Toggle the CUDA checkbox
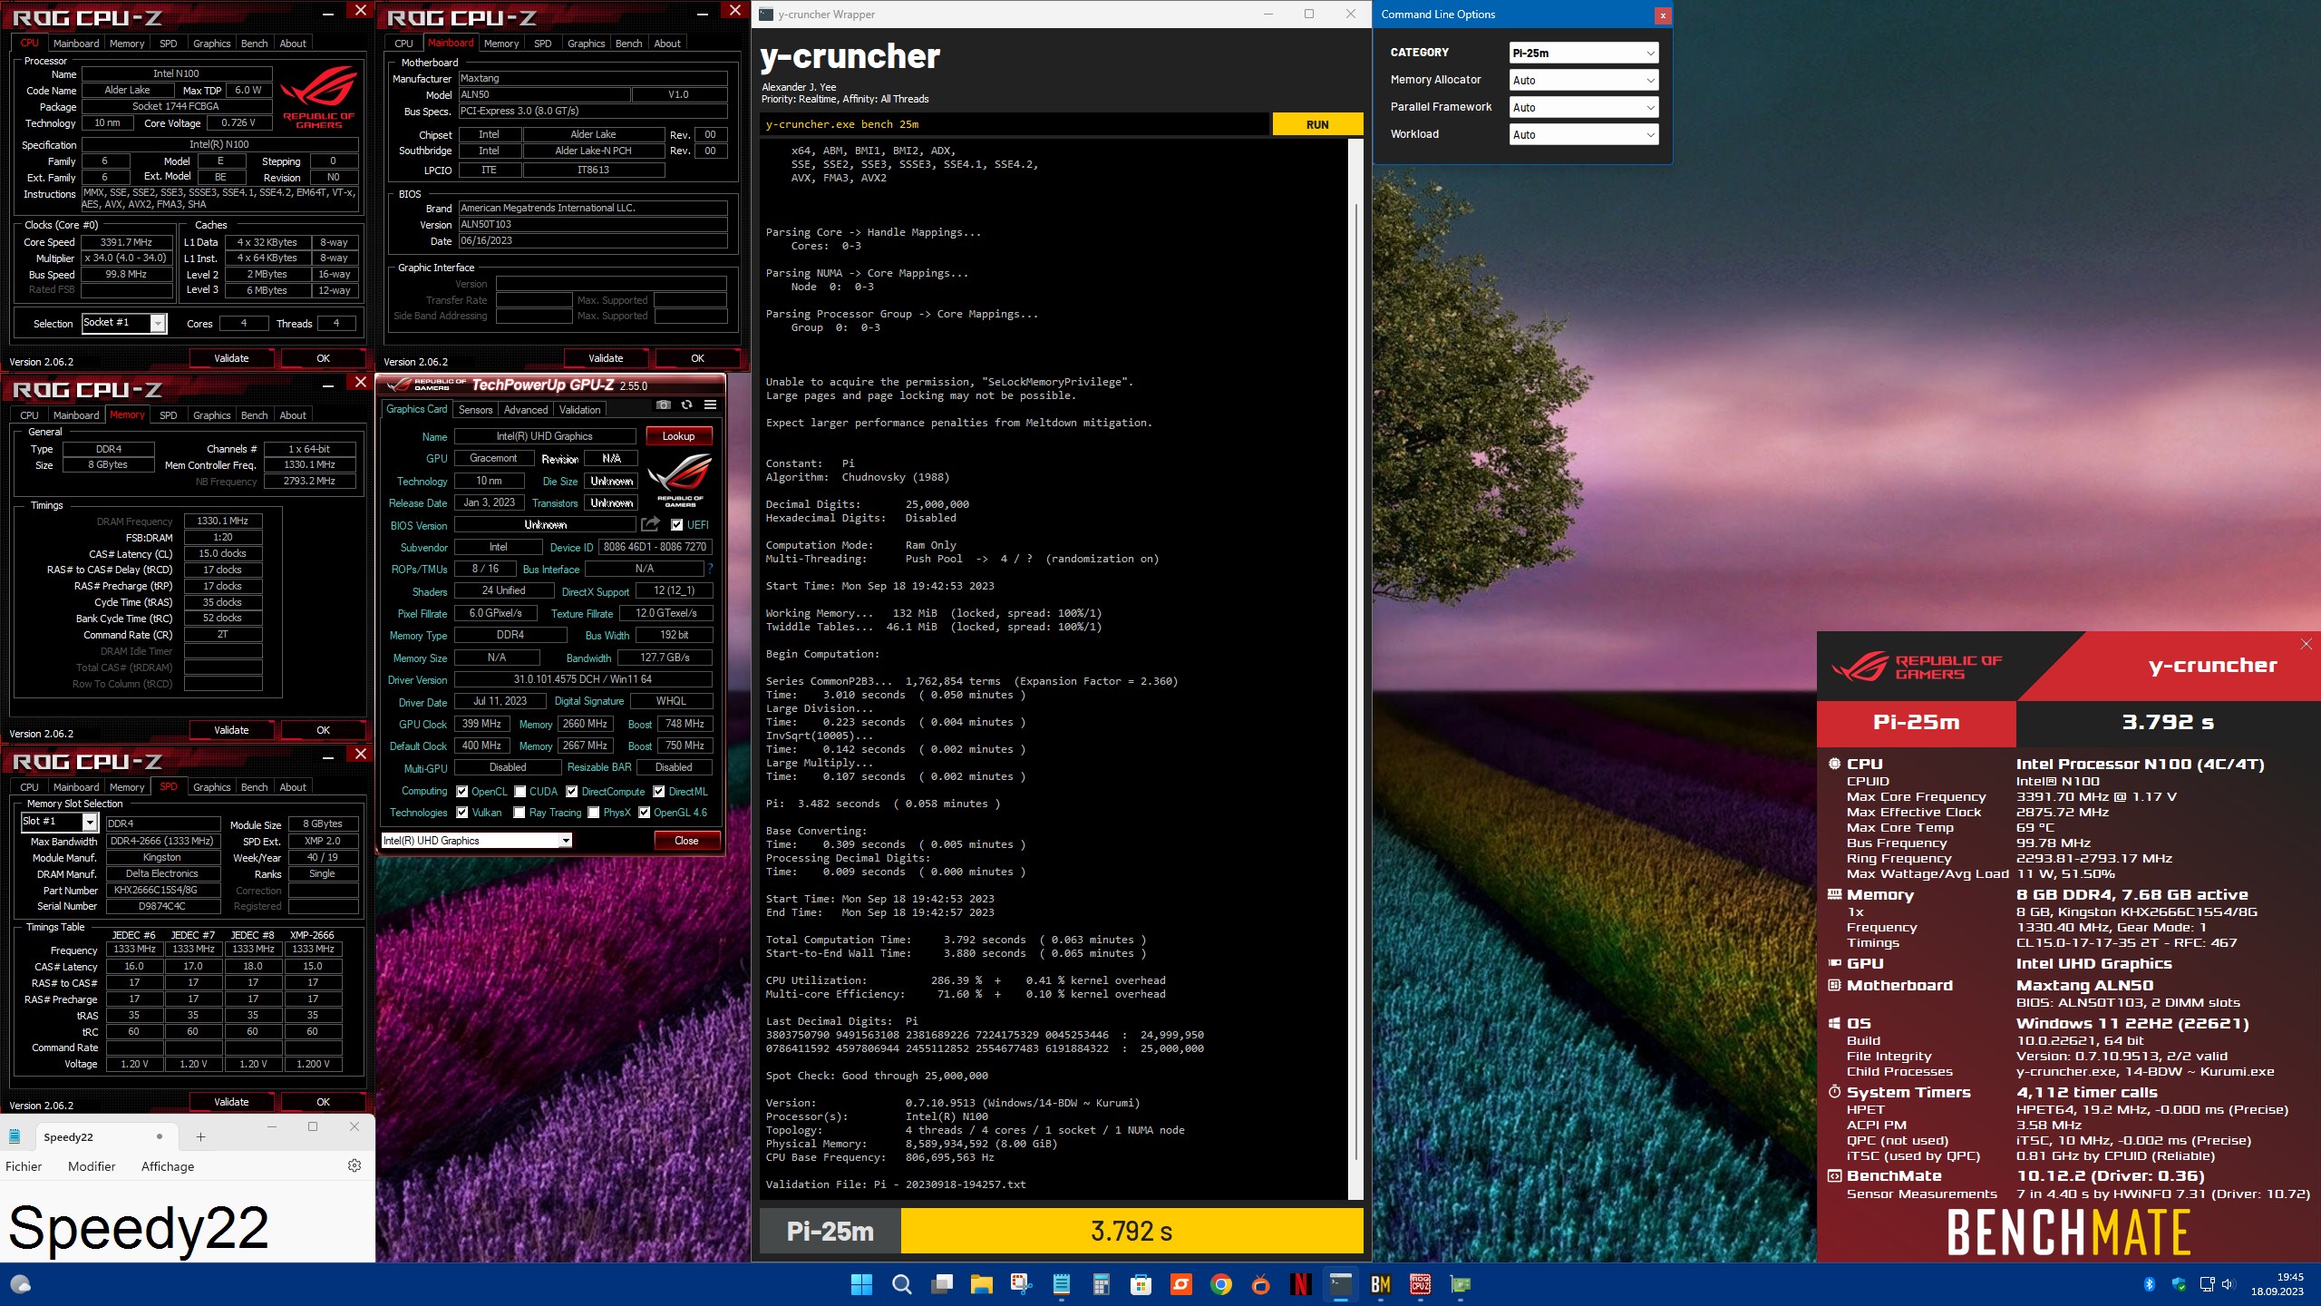The width and height of the screenshot is (2321, 1306). pos(520,792)
